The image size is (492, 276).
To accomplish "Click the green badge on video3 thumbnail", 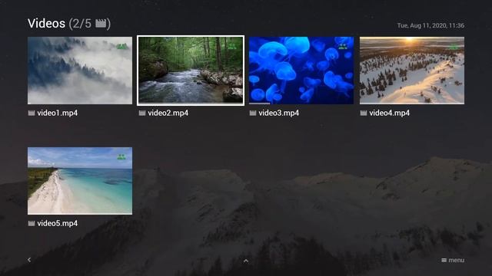I will pos(343,47).
